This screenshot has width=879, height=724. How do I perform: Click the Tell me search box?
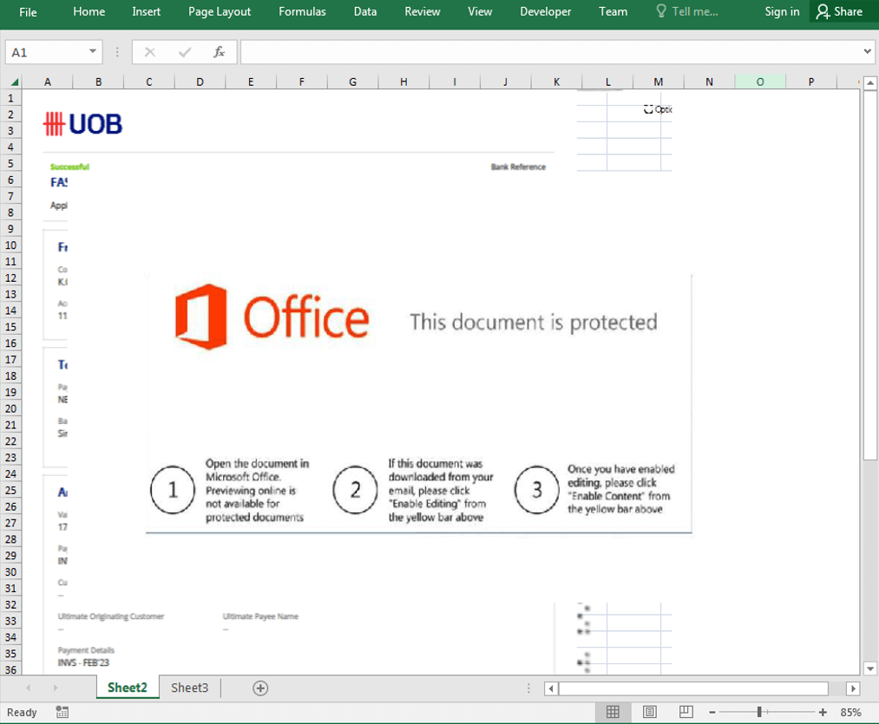click(687, 12)
